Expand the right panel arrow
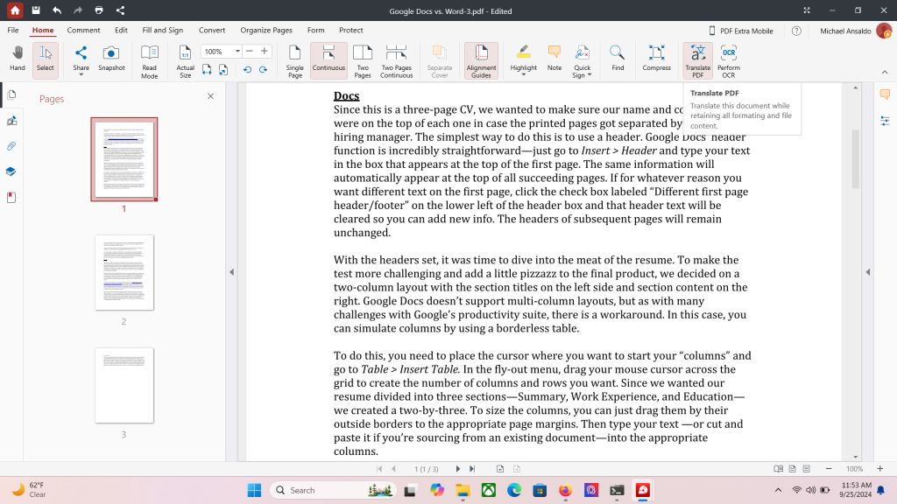Viewport: 897px width, 504px height. (x=868, y=272)
